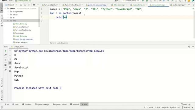Open Project panel gear options
This screenshot has width=195, height=110.
pos(34,5)
